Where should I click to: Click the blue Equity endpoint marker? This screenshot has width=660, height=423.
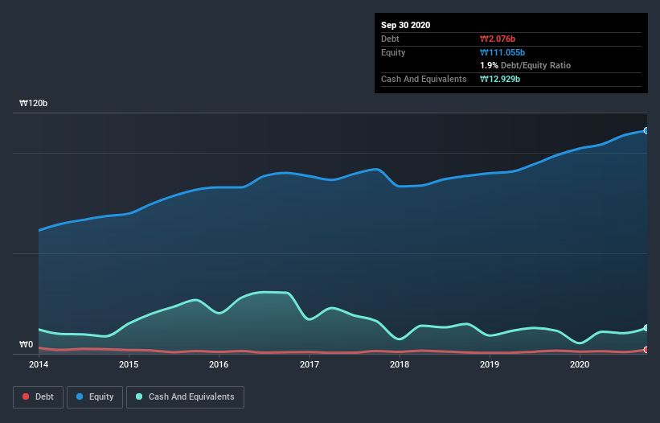646,131
